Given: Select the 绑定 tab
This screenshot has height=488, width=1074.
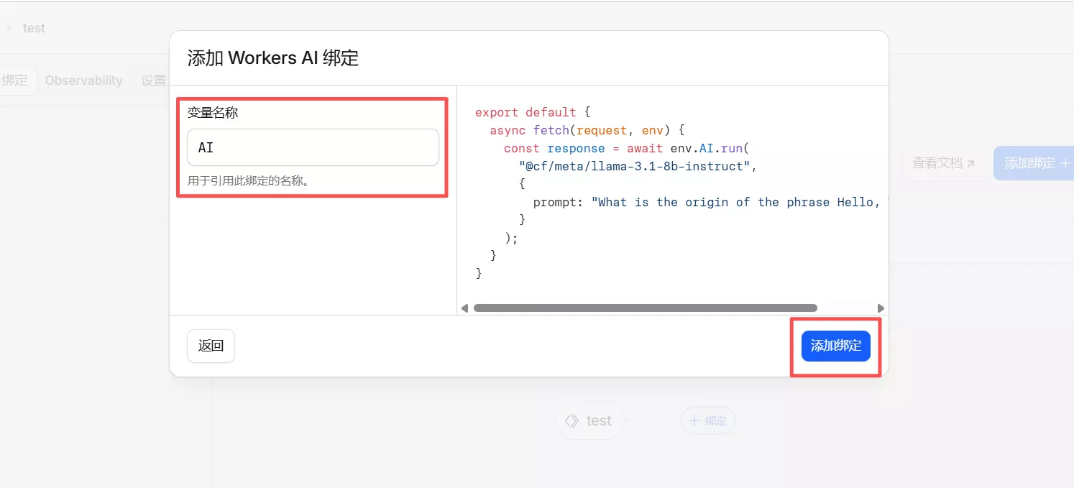Looking at the screenshot, I should pyautogui.click(x=14, y=80).
